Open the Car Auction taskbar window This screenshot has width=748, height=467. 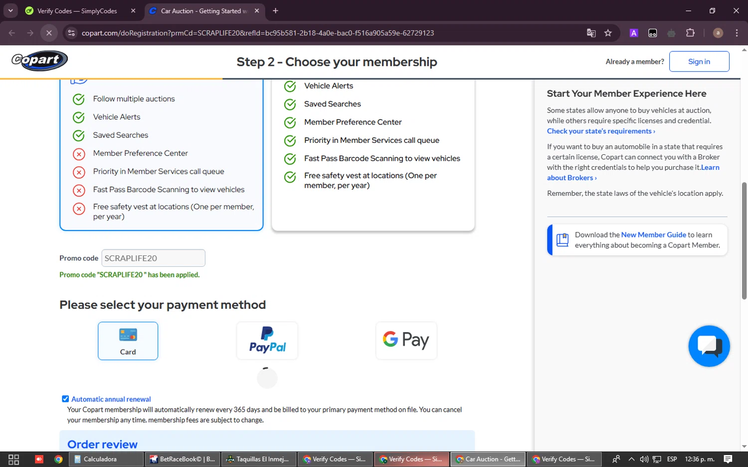coord(488,459)
